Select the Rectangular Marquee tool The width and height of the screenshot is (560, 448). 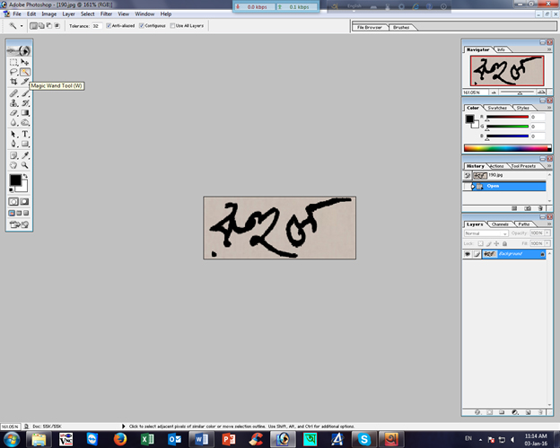tap(13, 62)
